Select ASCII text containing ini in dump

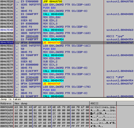[103, 123]
